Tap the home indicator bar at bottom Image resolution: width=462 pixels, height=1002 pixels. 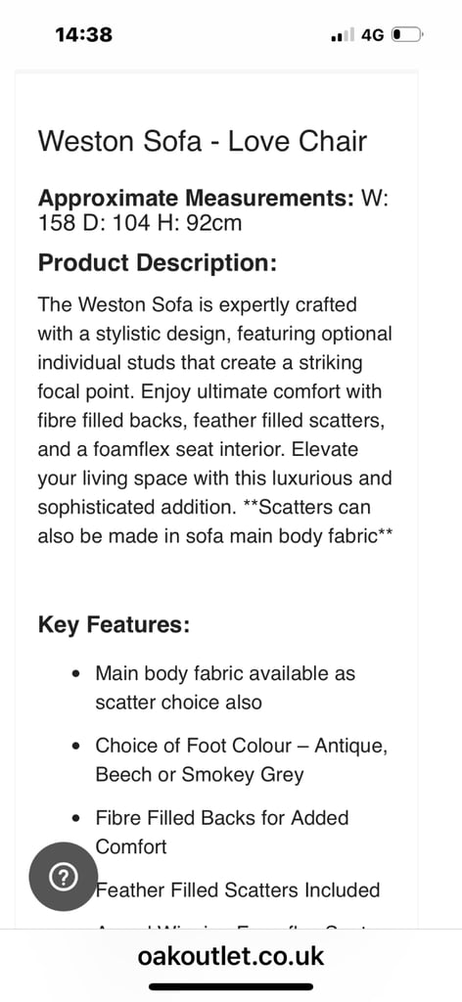pyautogui.click(x=231, y=987)
